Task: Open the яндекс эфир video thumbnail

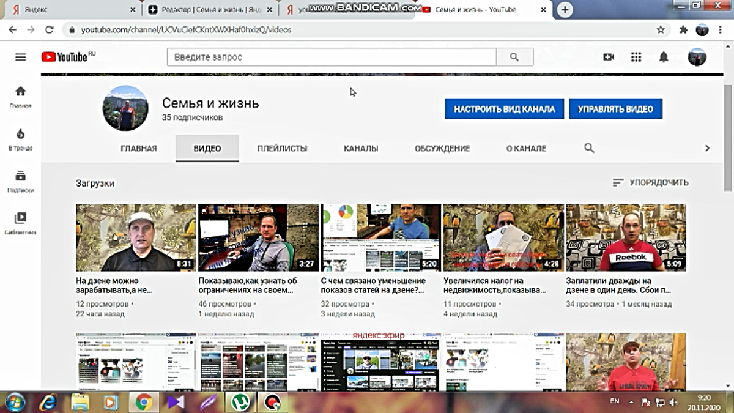Action: (381, 362)
